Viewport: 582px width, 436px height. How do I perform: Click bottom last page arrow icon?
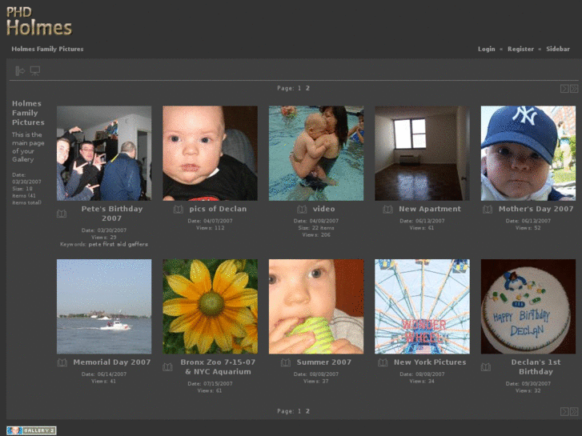(574, 411)
